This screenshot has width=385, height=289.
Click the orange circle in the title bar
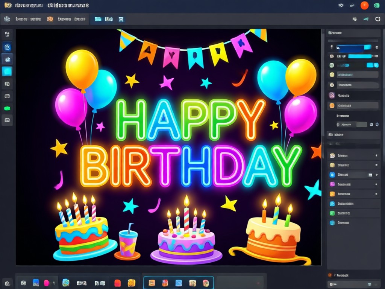364,5
